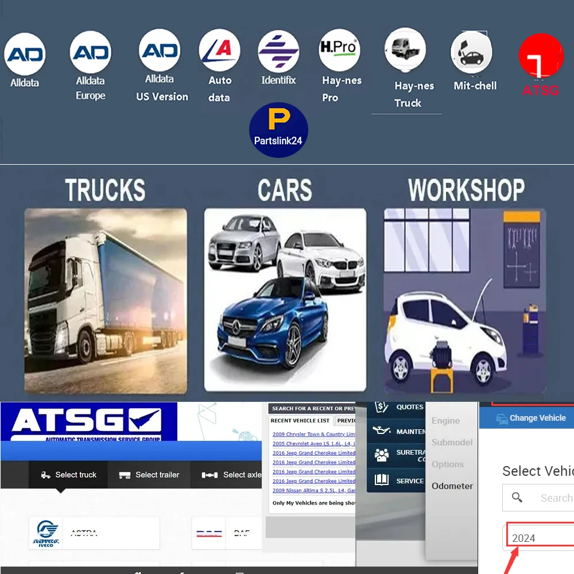Screen dimensions: 574x574
Task: Focus the vehicle Search input field
Action: [538, 498]
